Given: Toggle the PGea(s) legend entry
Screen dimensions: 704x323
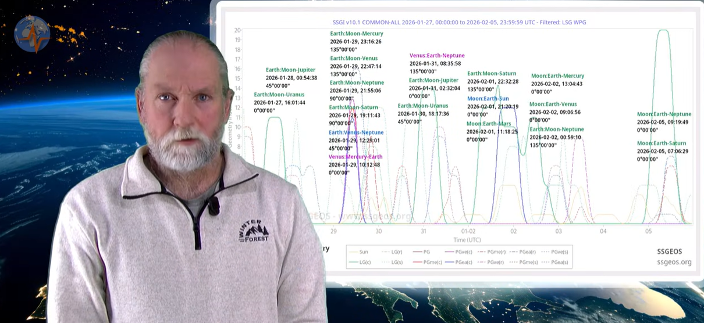Looking at the screenshot, I should (559, 263).
